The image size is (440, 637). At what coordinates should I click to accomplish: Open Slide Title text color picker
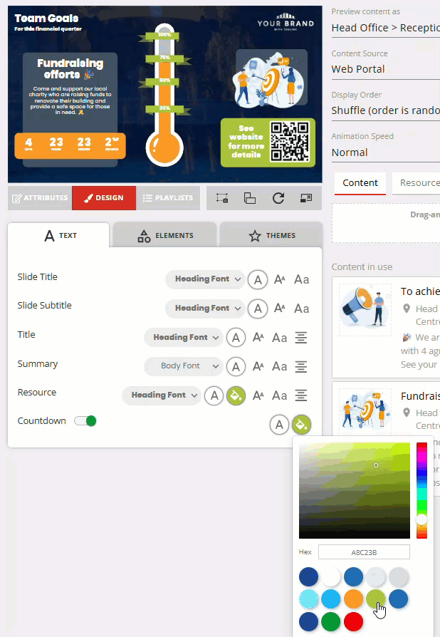pyautogui.click(x=257, y=279)
